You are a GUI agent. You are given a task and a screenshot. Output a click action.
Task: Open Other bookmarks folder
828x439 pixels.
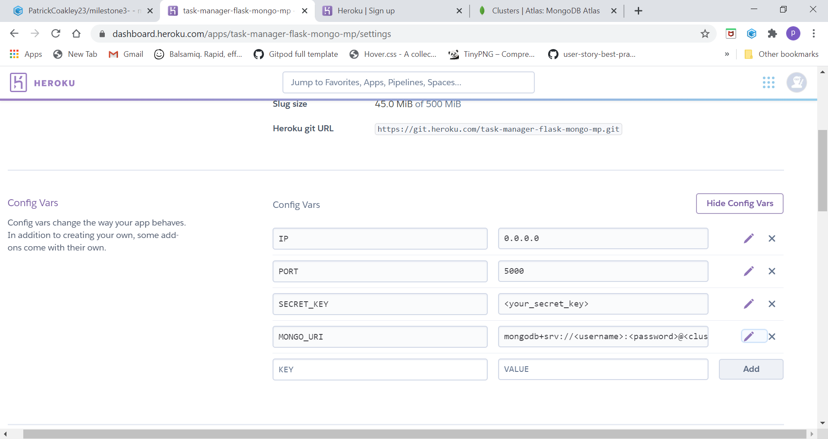pos(781,54)
